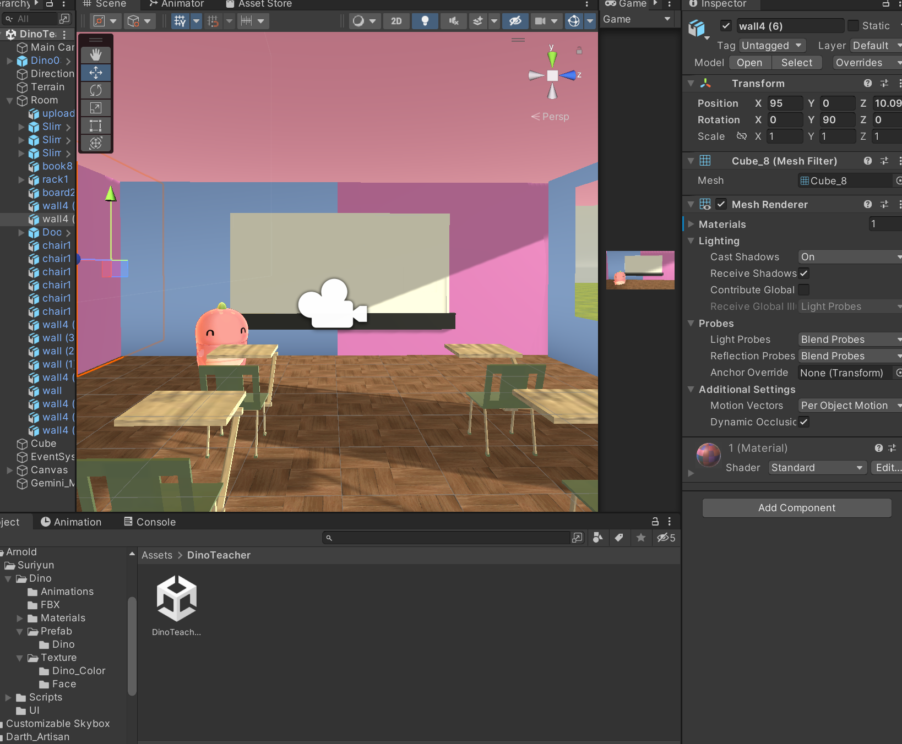The image size is (902, 744).
Task: Select the Rect transform tool
Action: (x=96, y=125)
